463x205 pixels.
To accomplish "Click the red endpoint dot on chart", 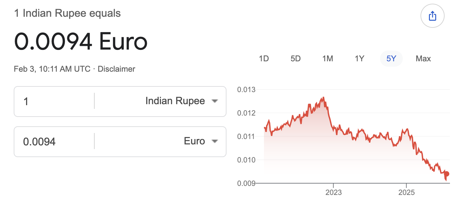I will pyautogui.click(x=446, y=174).
